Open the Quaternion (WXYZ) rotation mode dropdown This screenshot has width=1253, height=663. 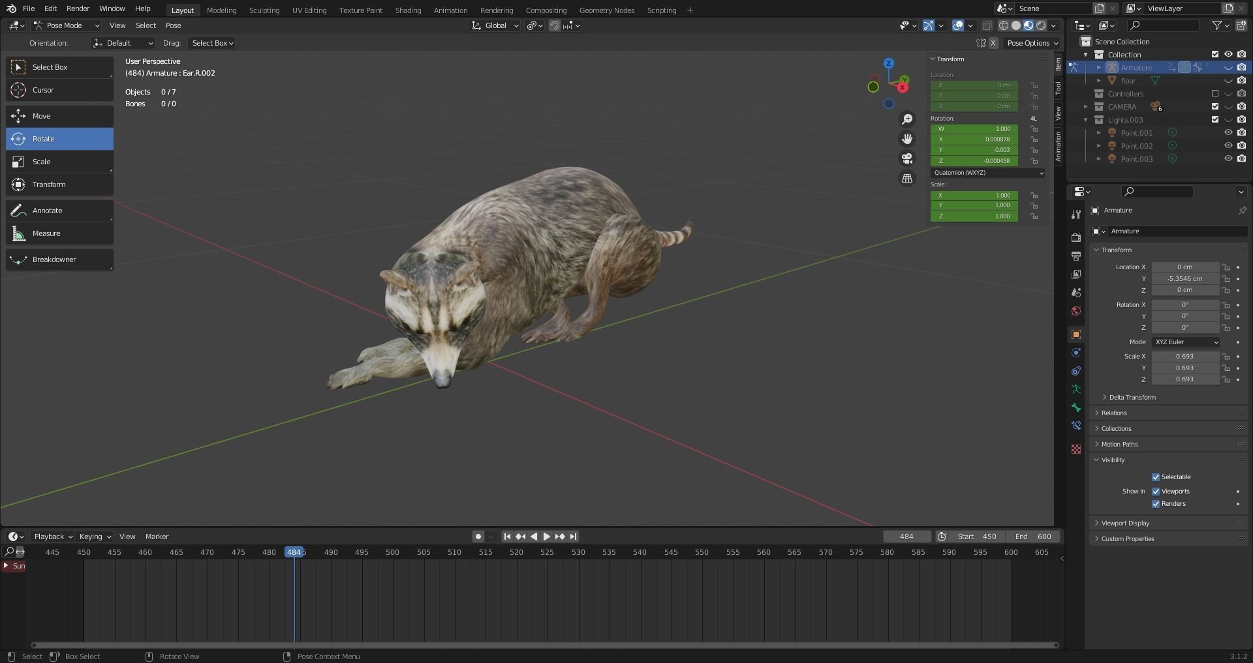click(987, 173)
